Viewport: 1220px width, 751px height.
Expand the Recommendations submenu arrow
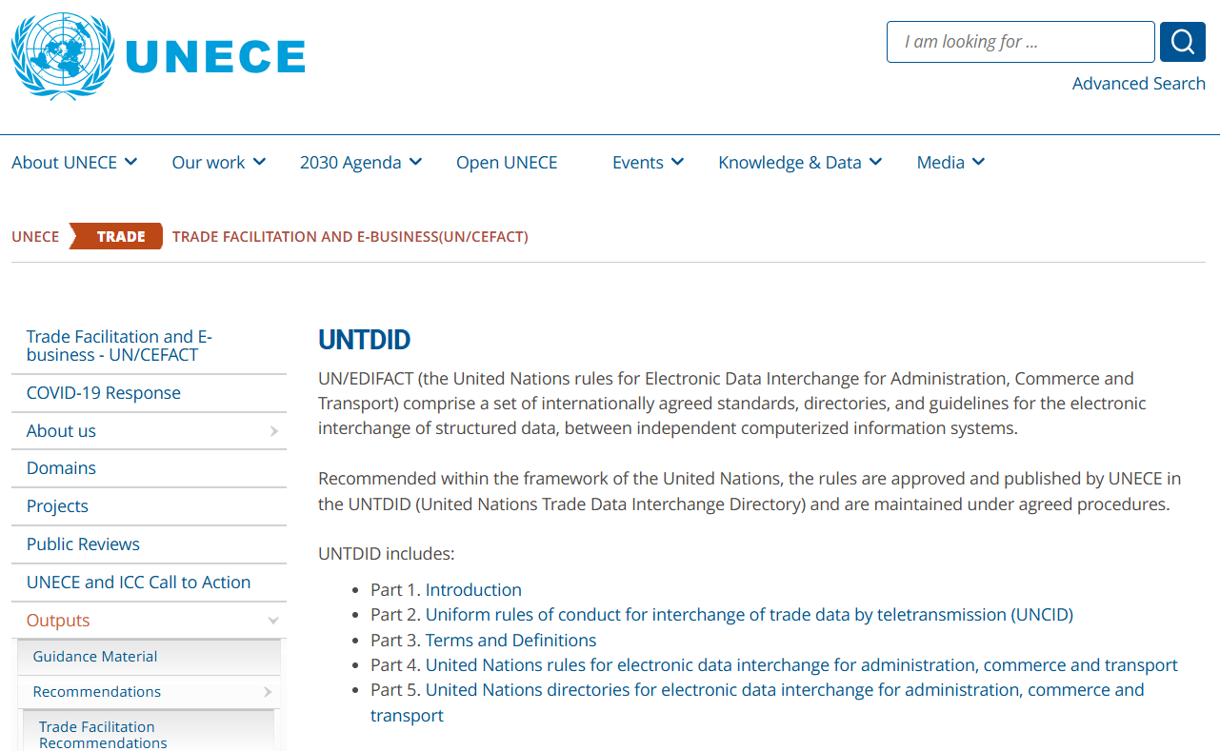click(x=268, y=692)
